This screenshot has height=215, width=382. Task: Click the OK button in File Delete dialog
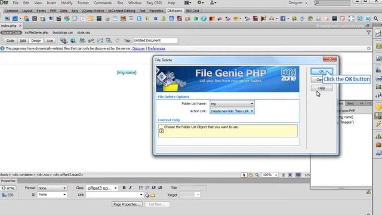tap(321, 71)
